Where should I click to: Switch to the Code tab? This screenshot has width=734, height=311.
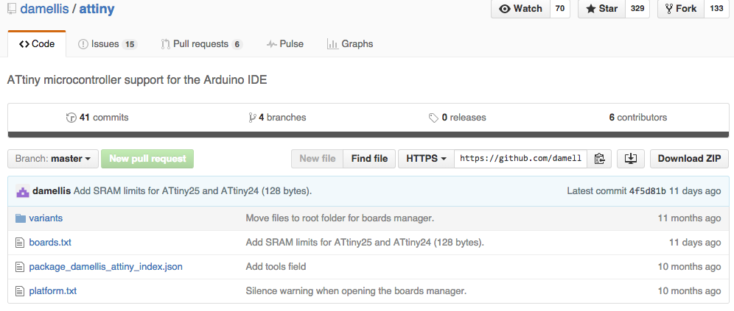click(37, 44)
